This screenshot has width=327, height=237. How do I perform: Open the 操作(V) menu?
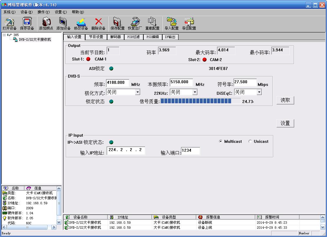click(44, 12)
